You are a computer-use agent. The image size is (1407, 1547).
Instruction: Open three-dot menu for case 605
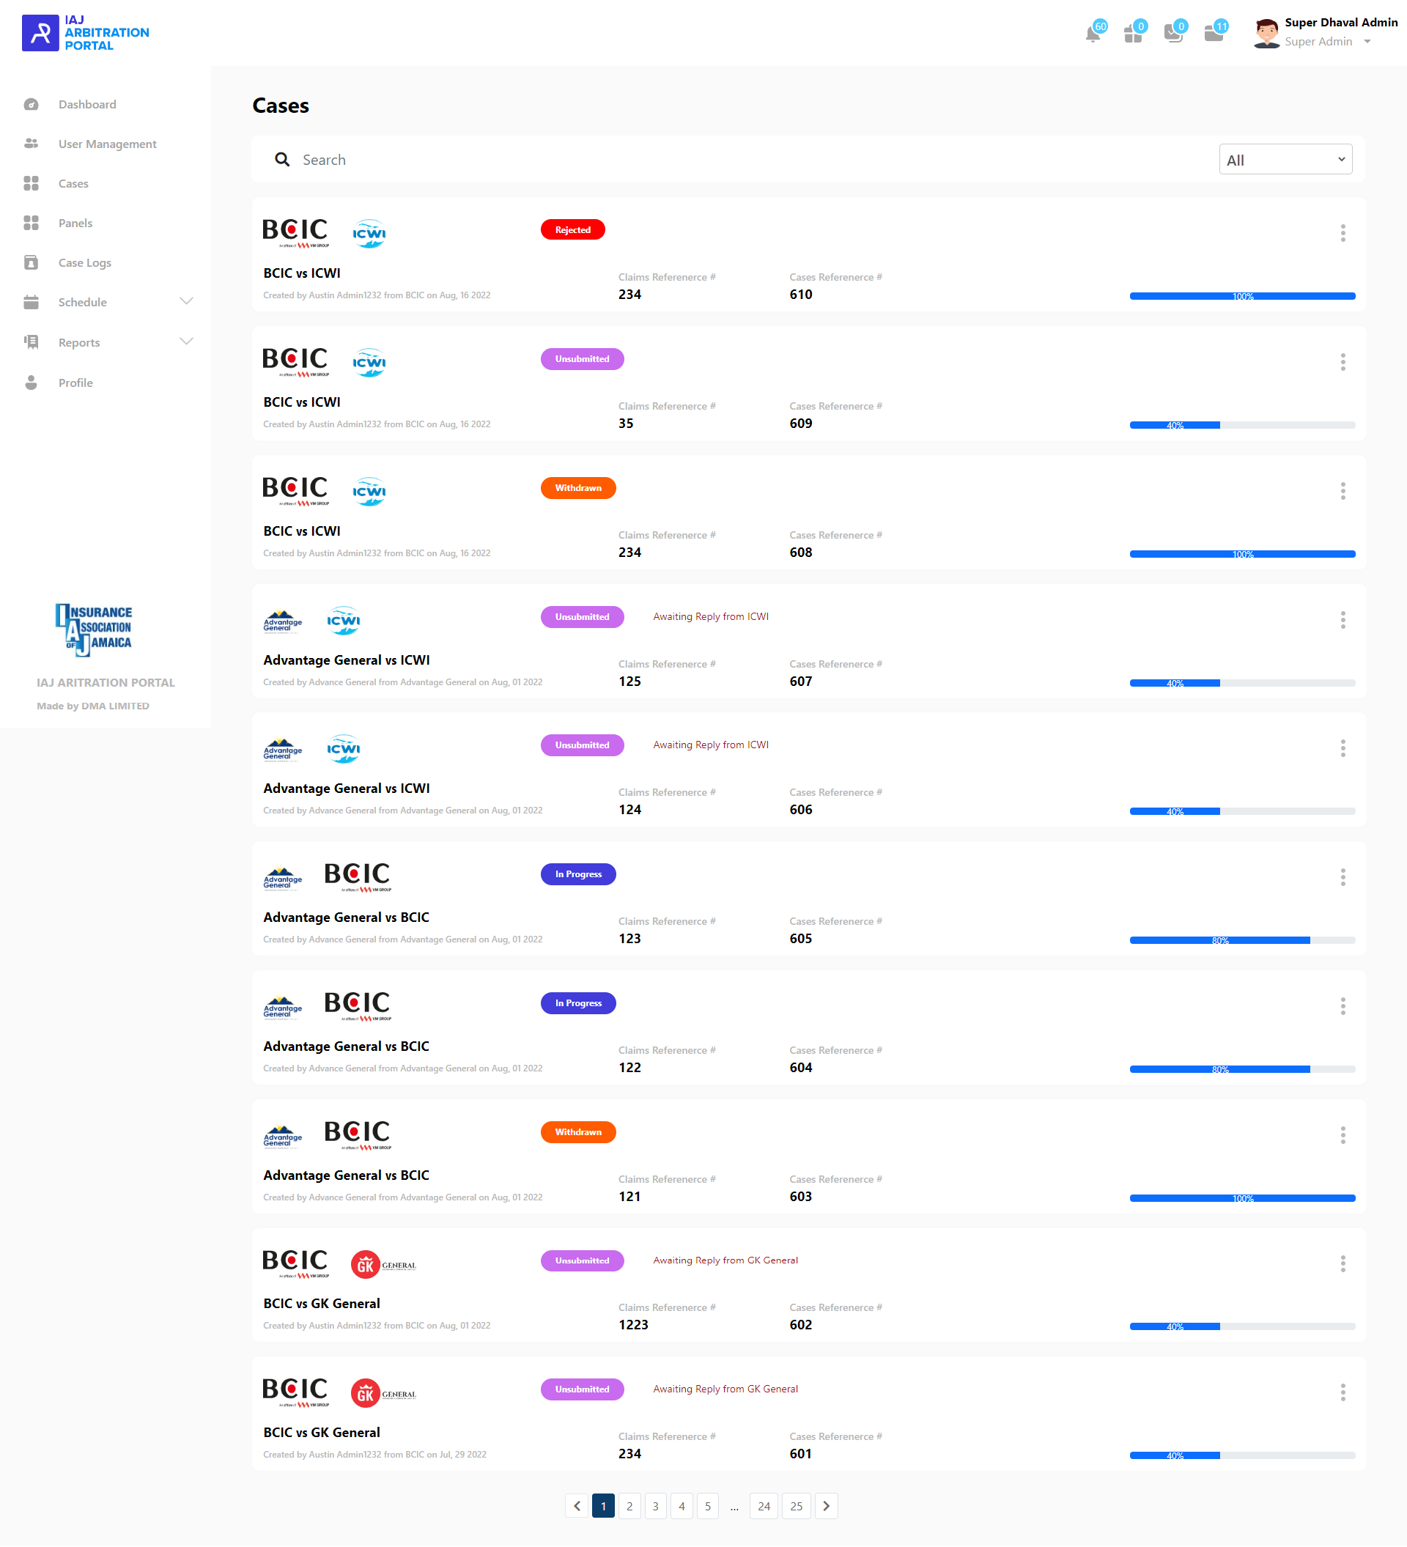(x=1343, y=877)
